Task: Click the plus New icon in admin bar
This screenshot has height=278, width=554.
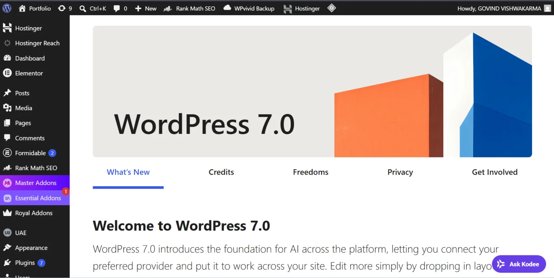Action: click(138, 8)
